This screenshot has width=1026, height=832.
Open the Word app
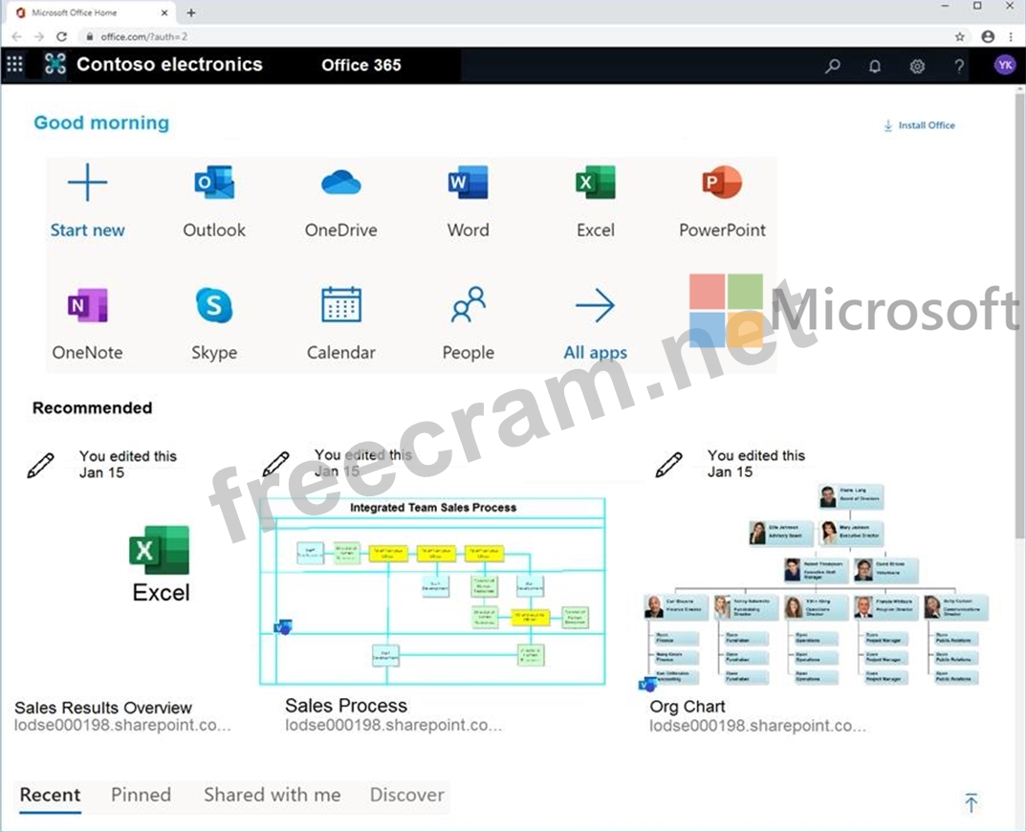[x=468, y=183]
